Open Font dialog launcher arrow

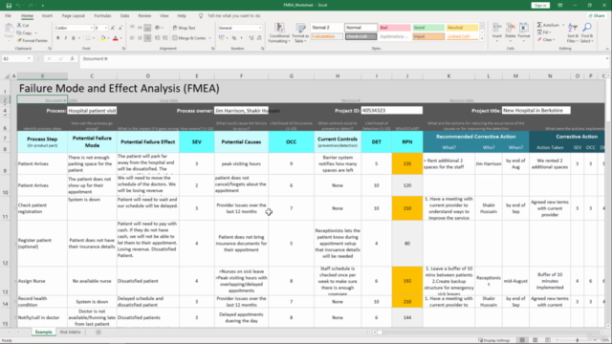123,49
